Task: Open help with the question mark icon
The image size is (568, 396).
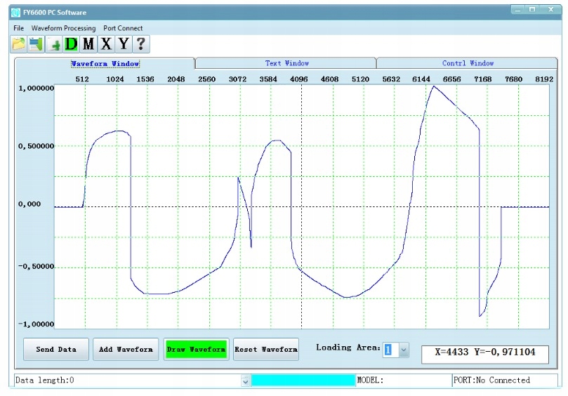Action: pos(141,44)
